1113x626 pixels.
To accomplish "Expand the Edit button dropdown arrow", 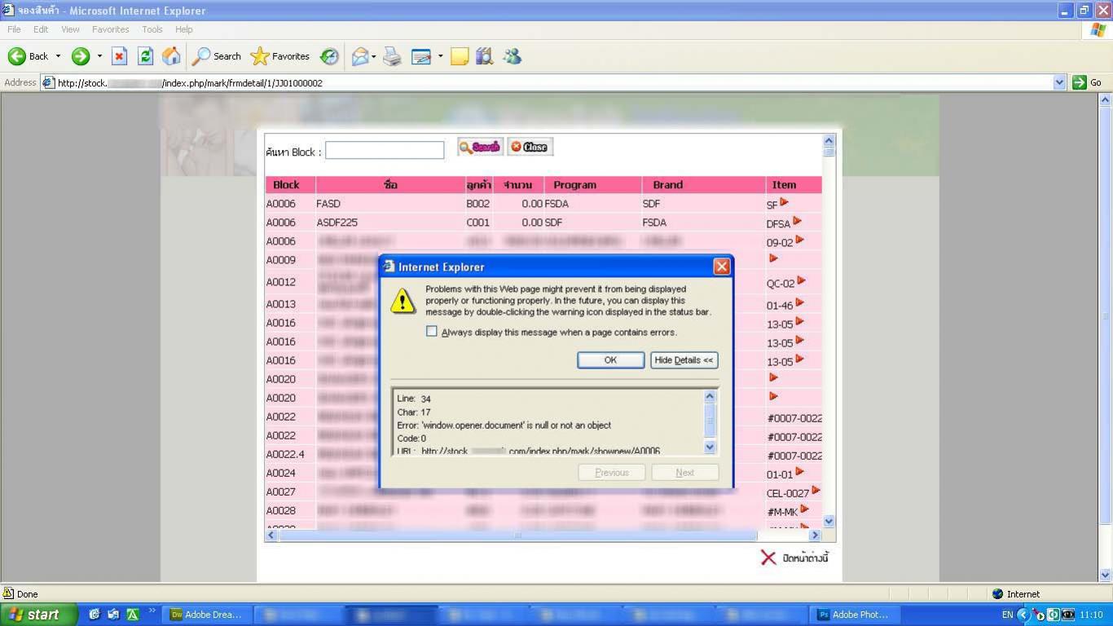I will point(440,56).
